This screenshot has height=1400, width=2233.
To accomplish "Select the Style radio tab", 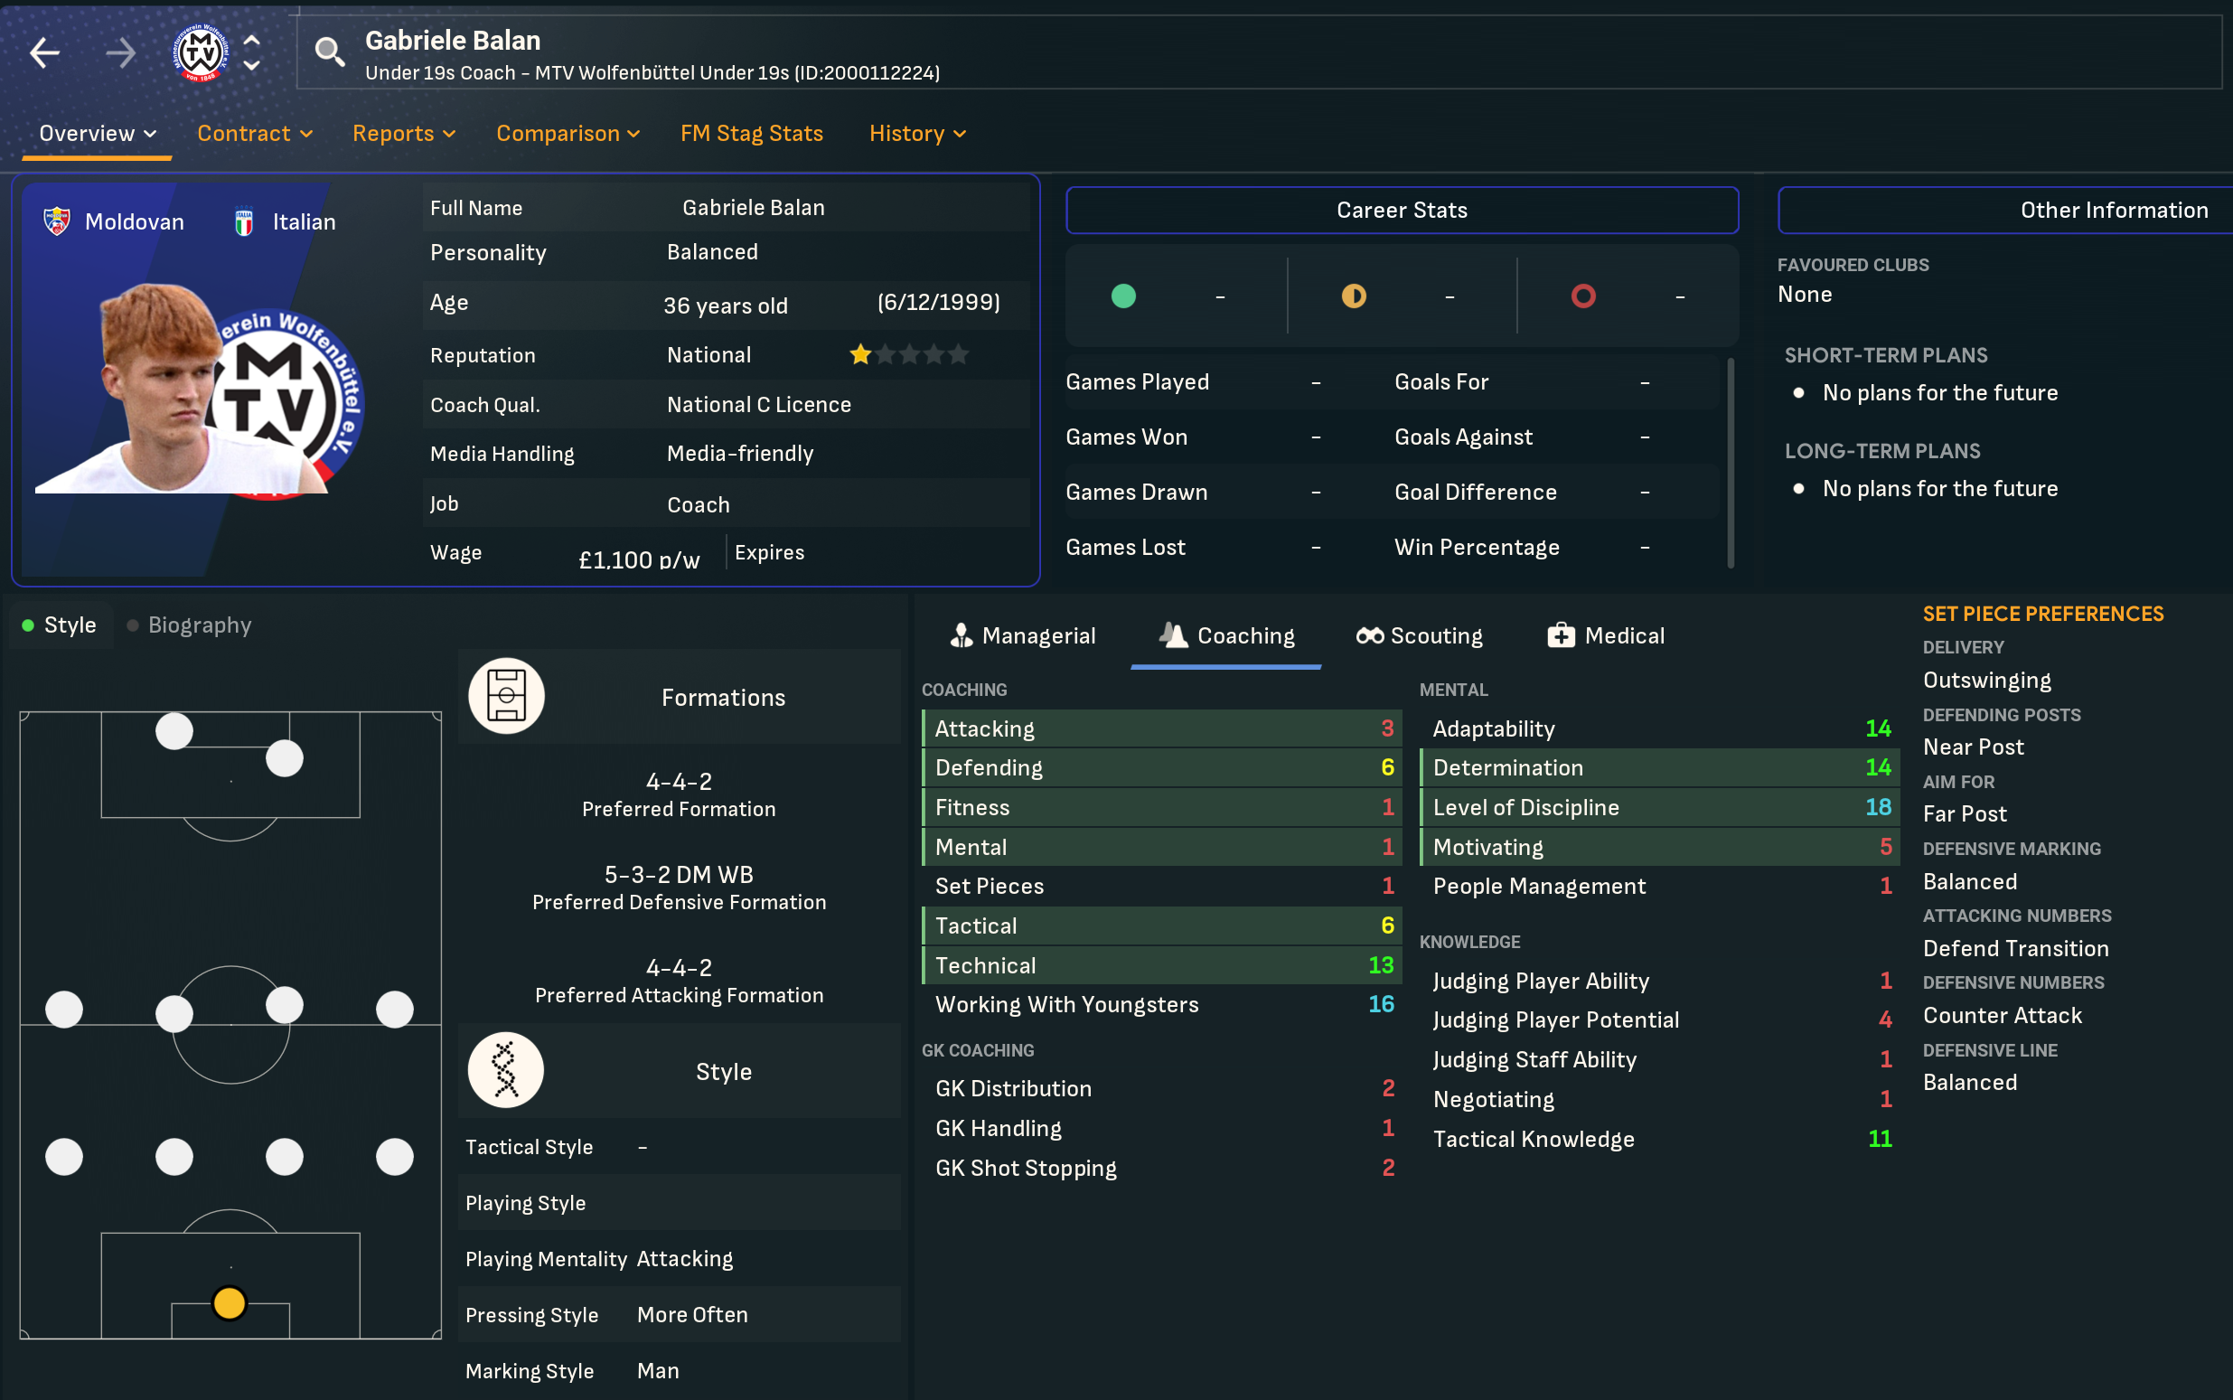I will (60, 625).
